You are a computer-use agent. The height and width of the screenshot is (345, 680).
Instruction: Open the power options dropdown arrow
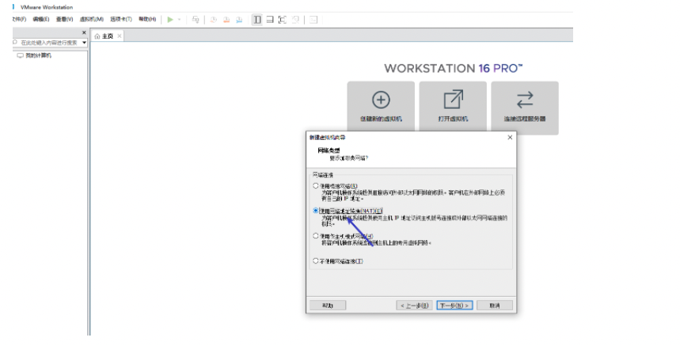180,19
